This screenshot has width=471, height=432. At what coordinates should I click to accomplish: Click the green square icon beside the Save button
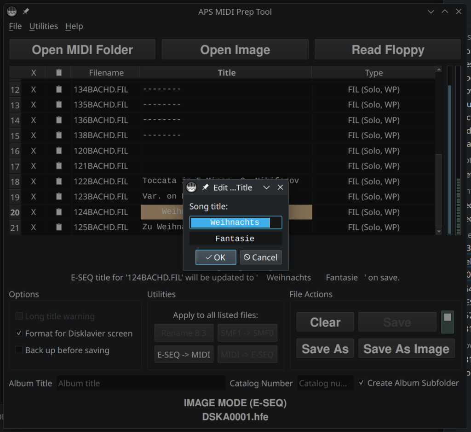point(446,321)
